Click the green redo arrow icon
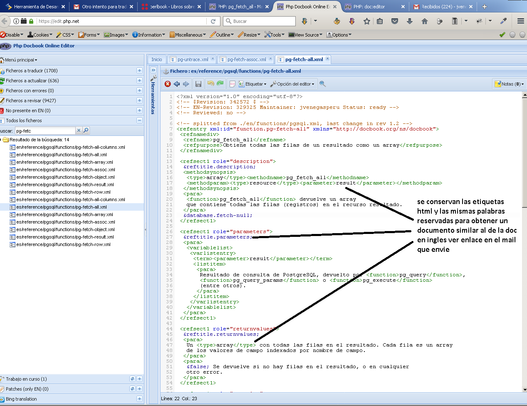Screen dimensions: 527x406 pos(220,84)
